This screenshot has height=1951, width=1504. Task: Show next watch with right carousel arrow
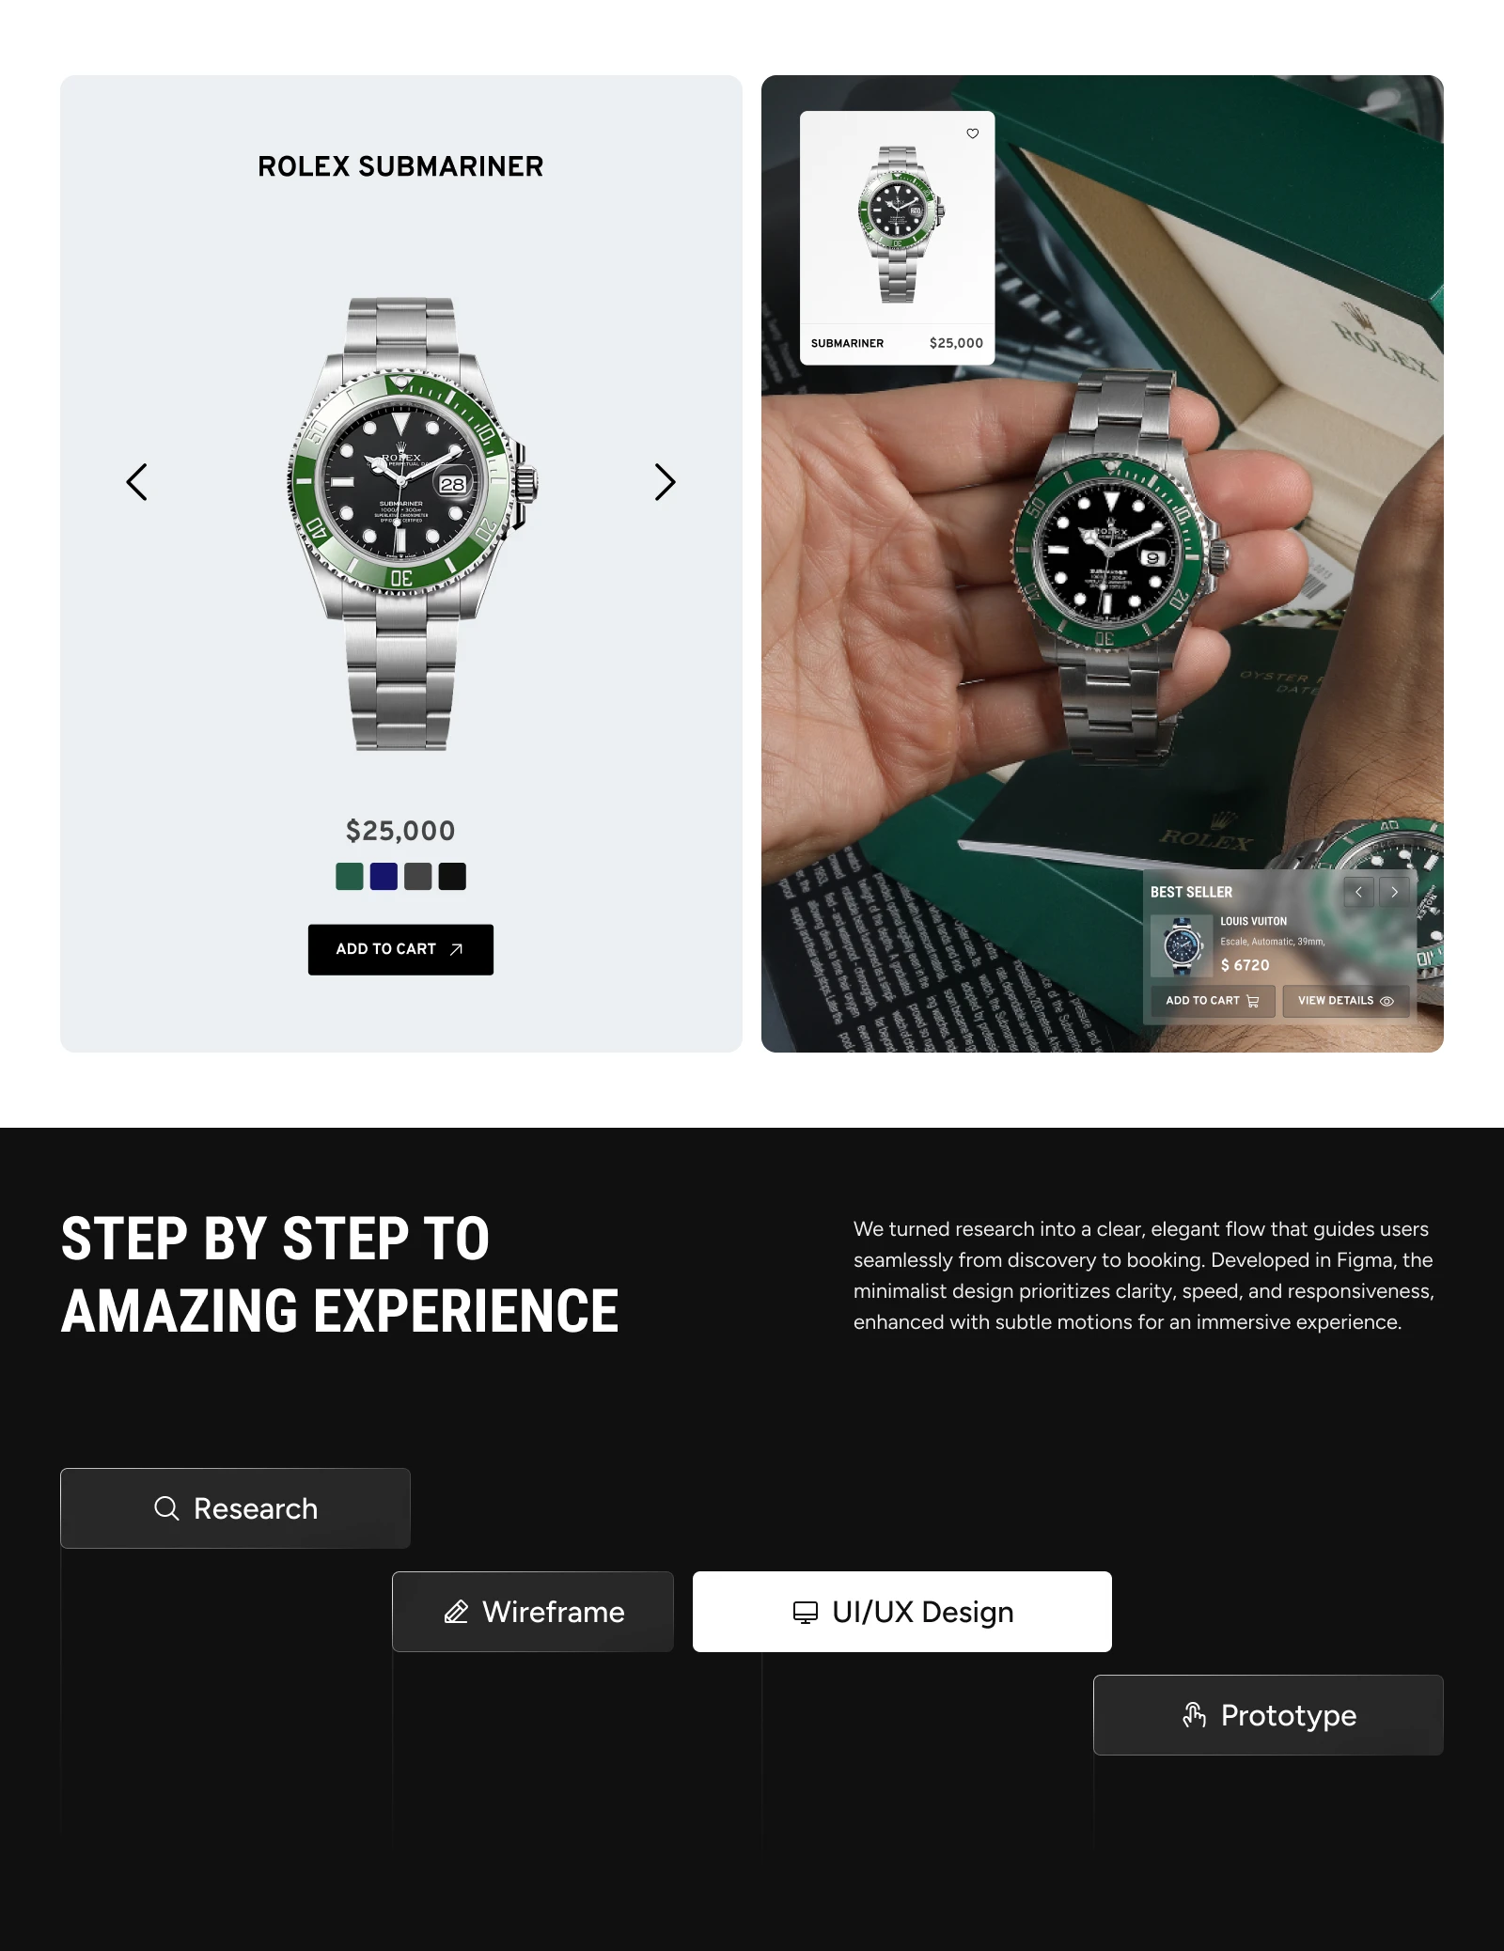pyautogui.click(x=665, y=482)
